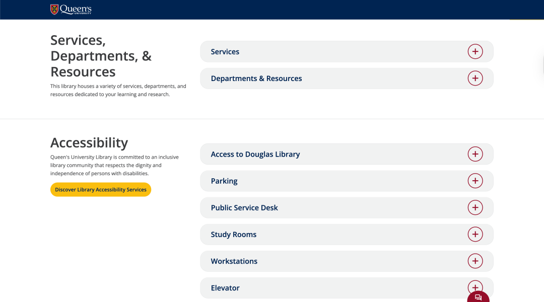Expand the Services accordion label
Image resolution: width=544 pixels, height=302 pixels.
[x=225, y=52]
